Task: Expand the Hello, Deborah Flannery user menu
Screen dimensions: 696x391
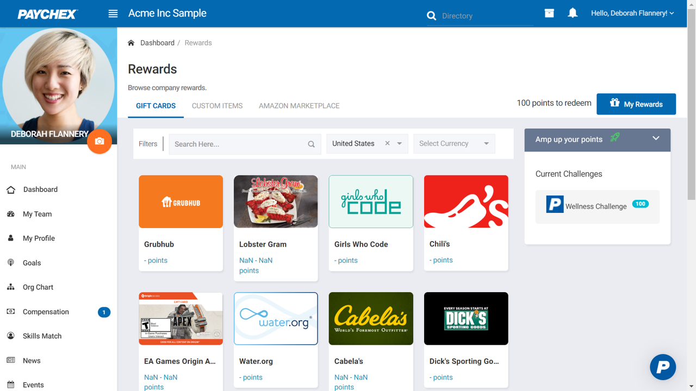Action: point(632,13)
